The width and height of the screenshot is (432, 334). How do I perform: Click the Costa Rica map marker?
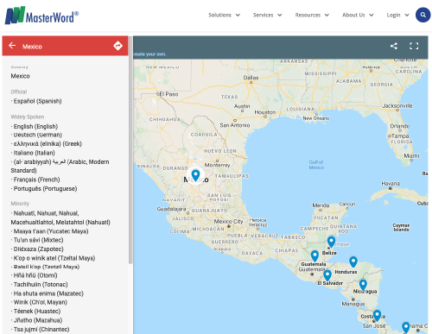click(x=377, y=316)
